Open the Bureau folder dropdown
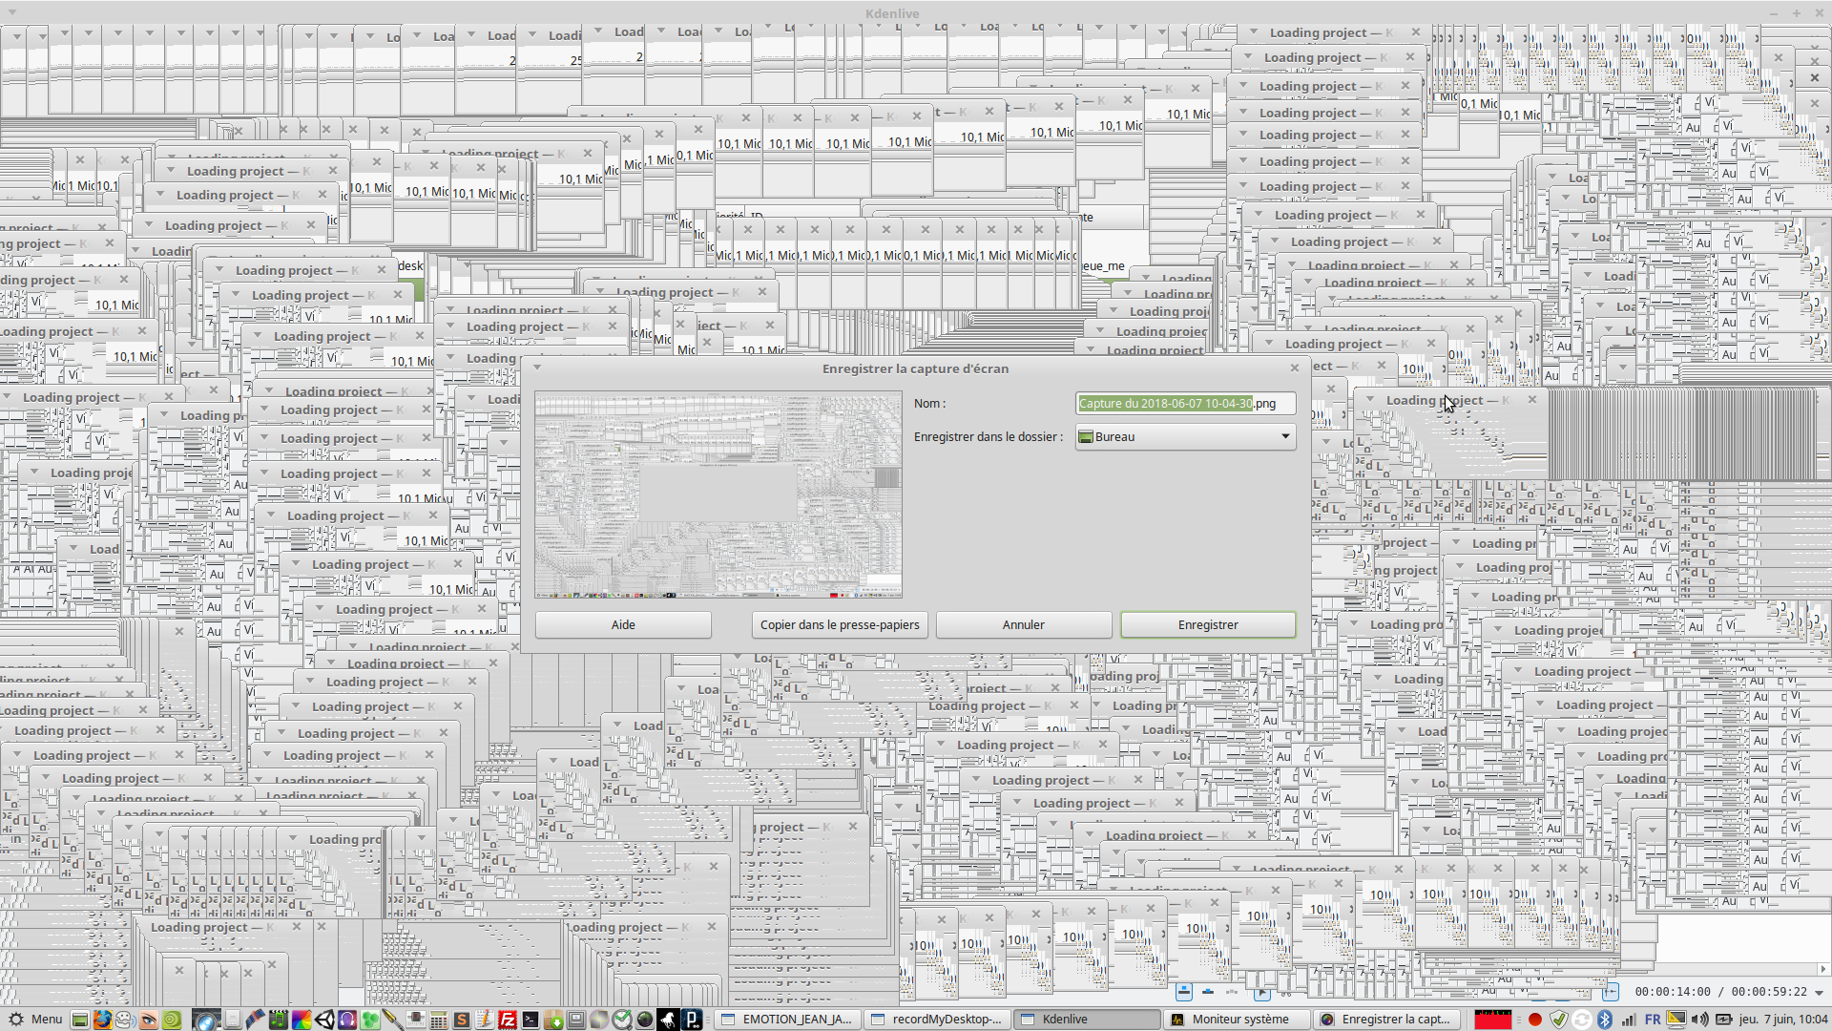The width and height of the screenshot is (1832, 1031). (x=1185, y=437)
